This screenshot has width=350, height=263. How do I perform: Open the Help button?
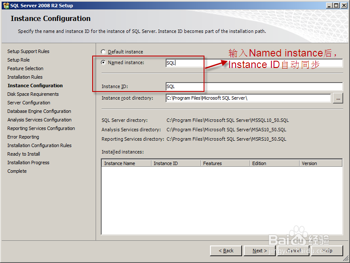[327, 251]
